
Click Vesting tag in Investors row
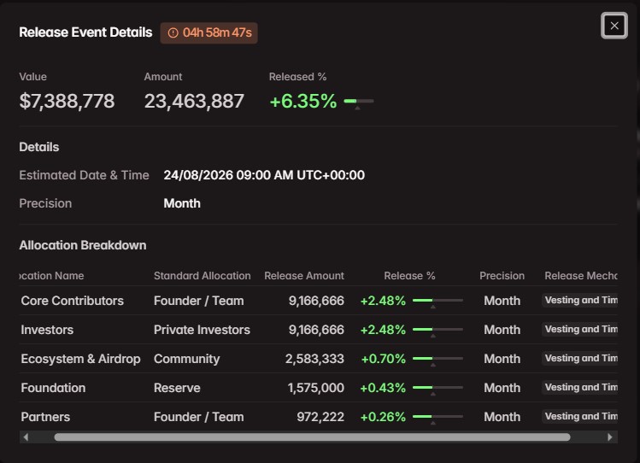[x=579, y=329]
